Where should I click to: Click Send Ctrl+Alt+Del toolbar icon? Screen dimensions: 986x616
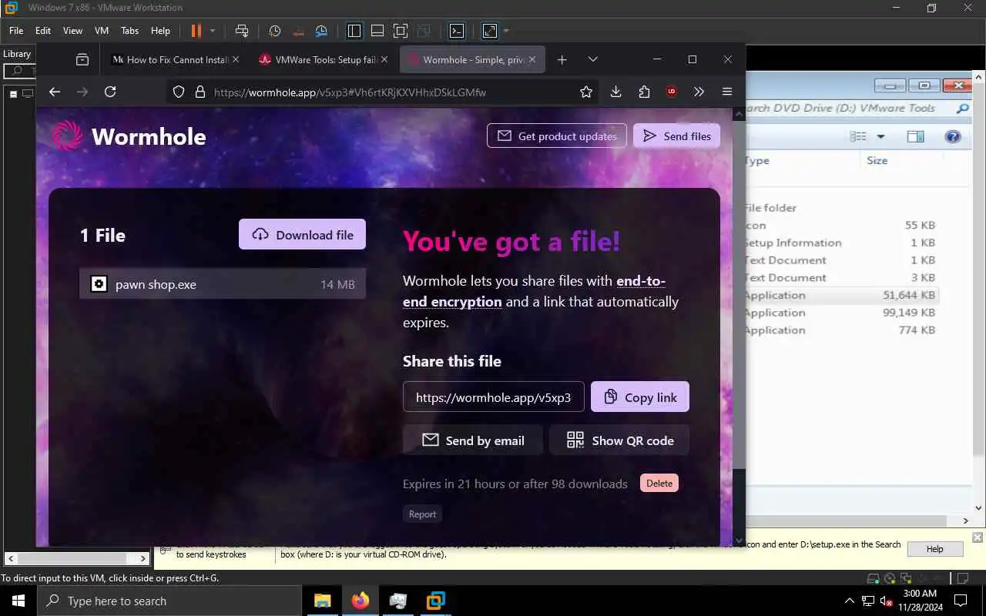click(x=242, y=31)
